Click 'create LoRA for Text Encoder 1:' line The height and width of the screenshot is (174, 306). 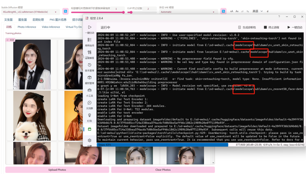point(123,99)
